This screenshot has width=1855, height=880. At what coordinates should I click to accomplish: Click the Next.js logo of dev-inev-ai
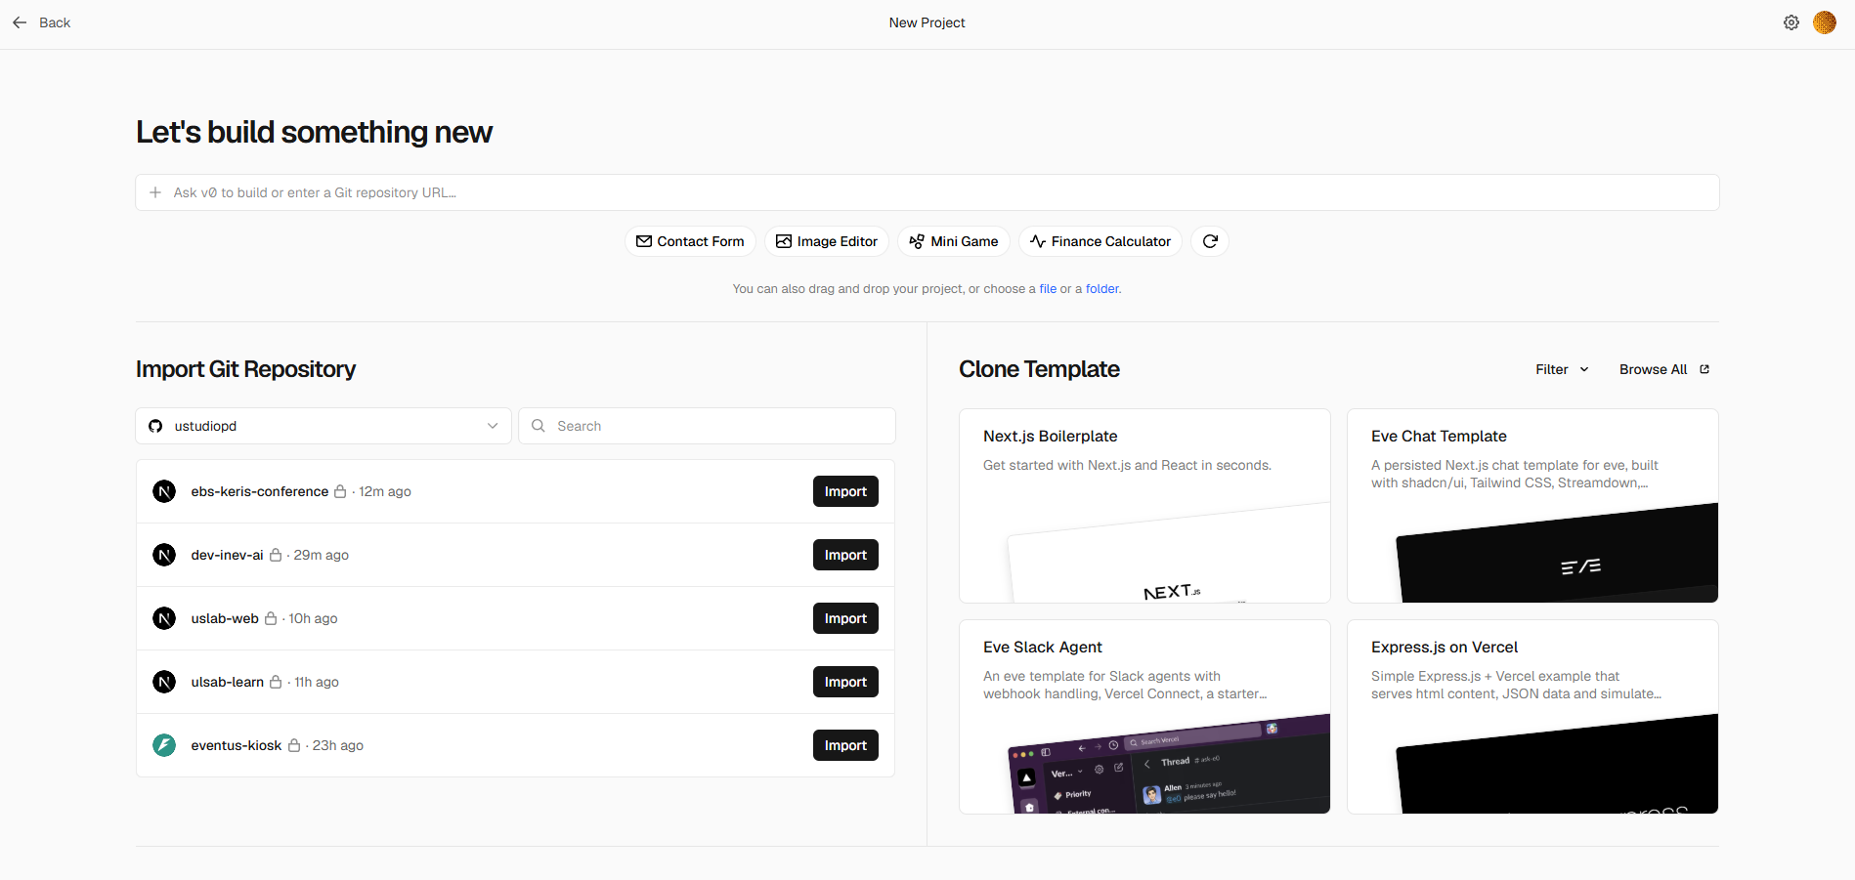point(164,555)
